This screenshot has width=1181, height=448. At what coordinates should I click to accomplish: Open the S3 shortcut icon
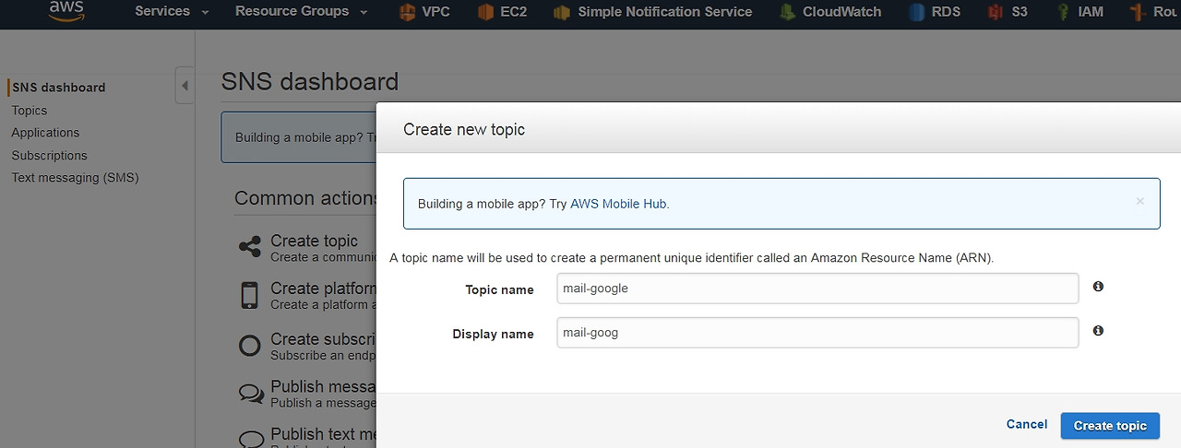pos(995,12)
